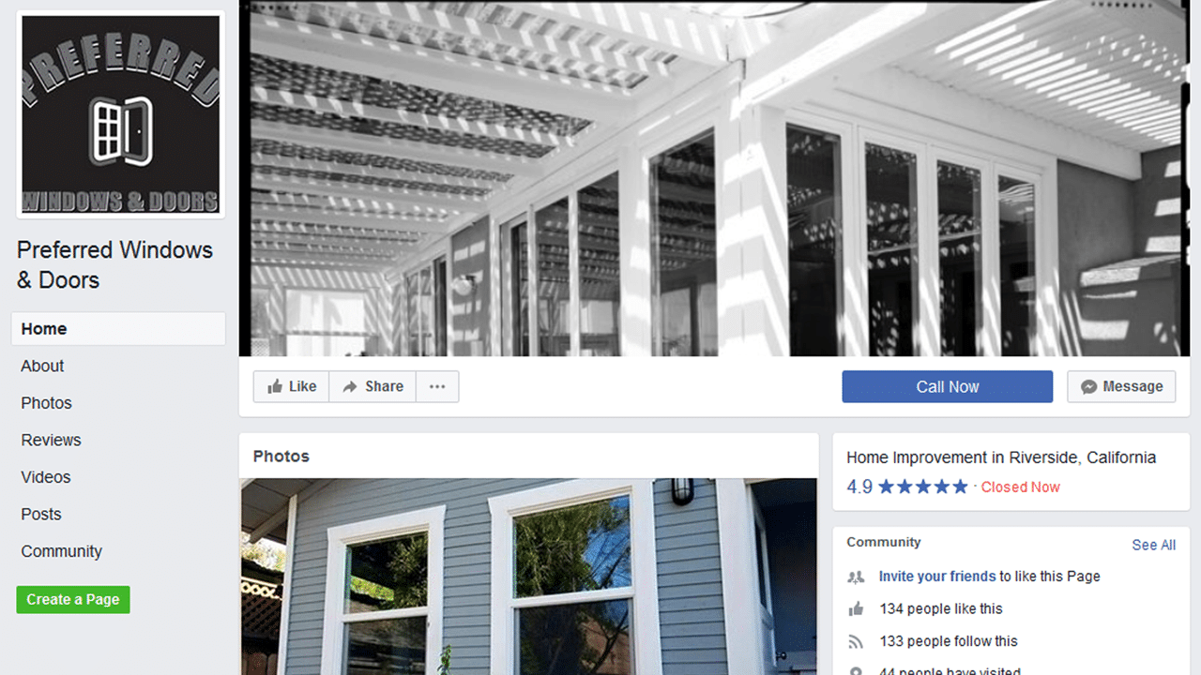
Task: Click the patio cover photo
Action: click(x=714, y=178)
